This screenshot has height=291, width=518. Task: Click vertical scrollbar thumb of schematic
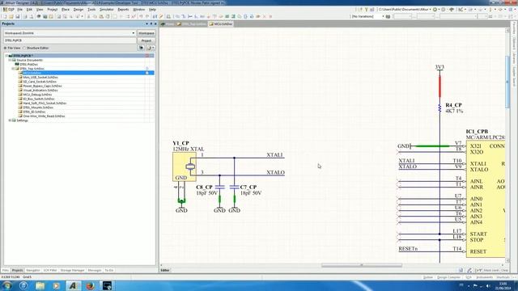click(x=507, y=82)
